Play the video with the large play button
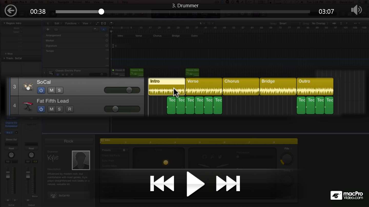 (x=195, y=184)
